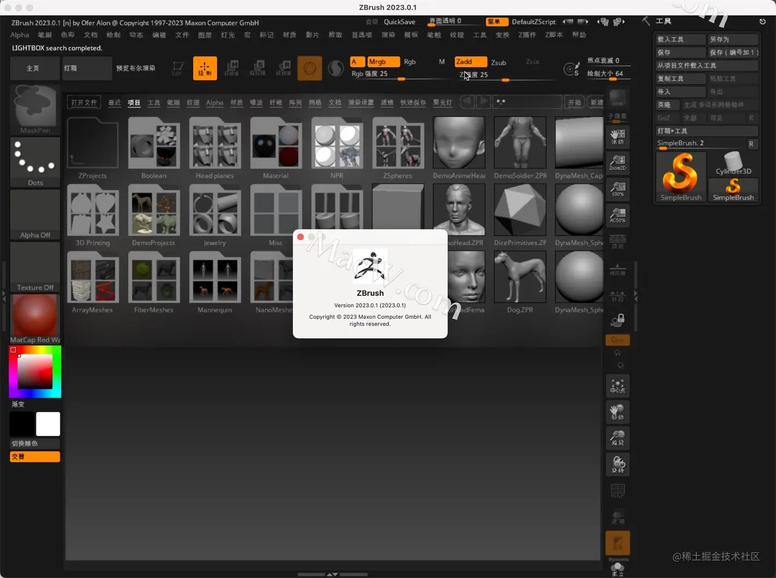Click the Lightbox next arrow button

click(483, 102)
